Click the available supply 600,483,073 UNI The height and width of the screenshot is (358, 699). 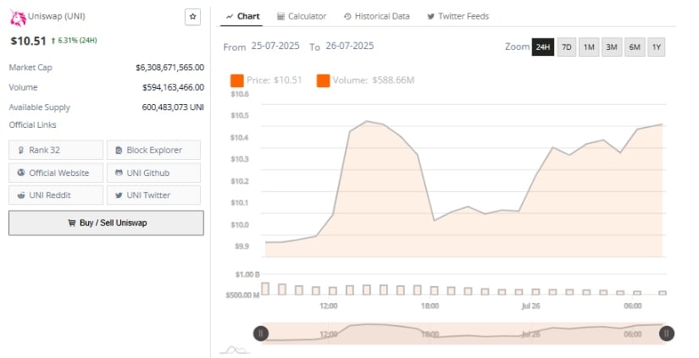tap(173, 107)
